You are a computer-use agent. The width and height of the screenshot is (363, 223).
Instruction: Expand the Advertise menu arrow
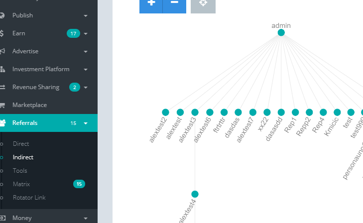86,52
